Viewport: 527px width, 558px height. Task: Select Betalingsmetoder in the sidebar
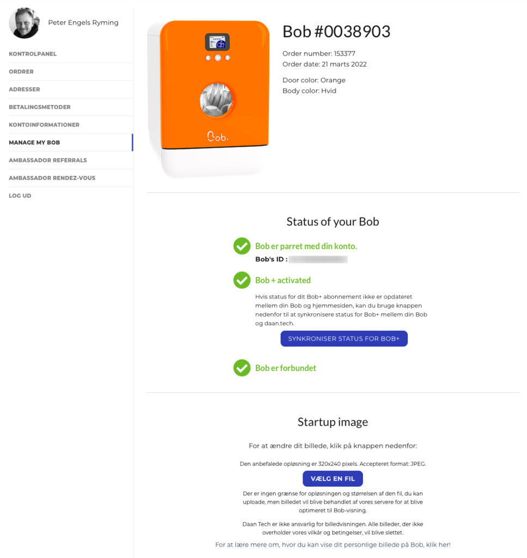click(40, 107)
